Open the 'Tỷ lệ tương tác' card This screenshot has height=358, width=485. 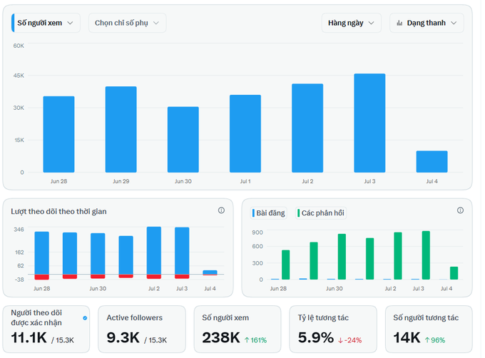333,329
